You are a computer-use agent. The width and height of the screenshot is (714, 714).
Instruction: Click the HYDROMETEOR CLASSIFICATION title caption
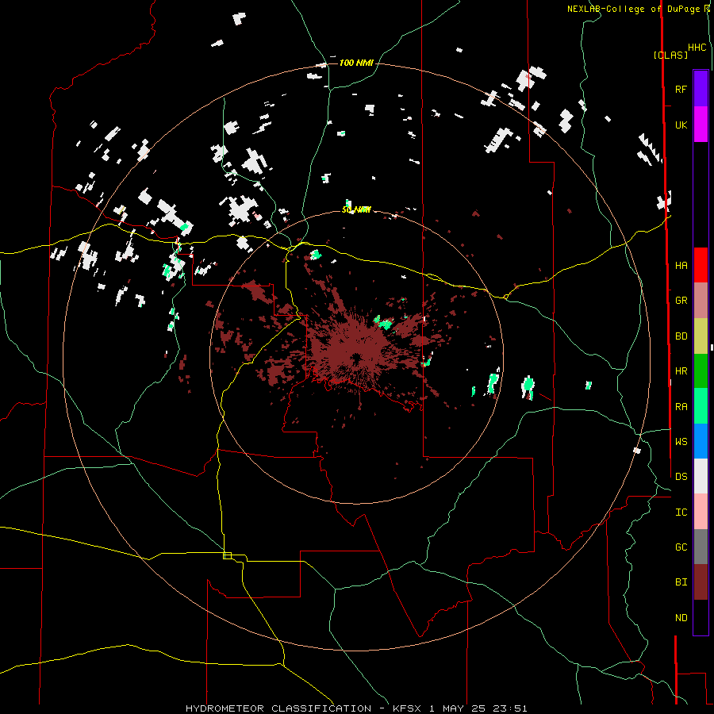click(x=278, y=708)
